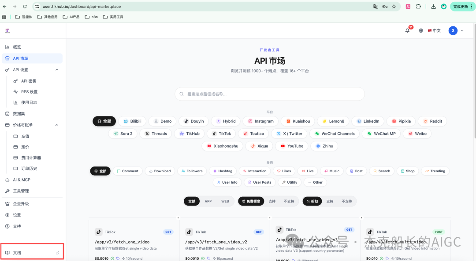Click the TikHub logo in the sidebar
The image size is (476, 261).
7,31
